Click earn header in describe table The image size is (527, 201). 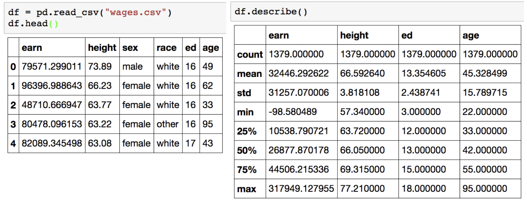(279, 35)
